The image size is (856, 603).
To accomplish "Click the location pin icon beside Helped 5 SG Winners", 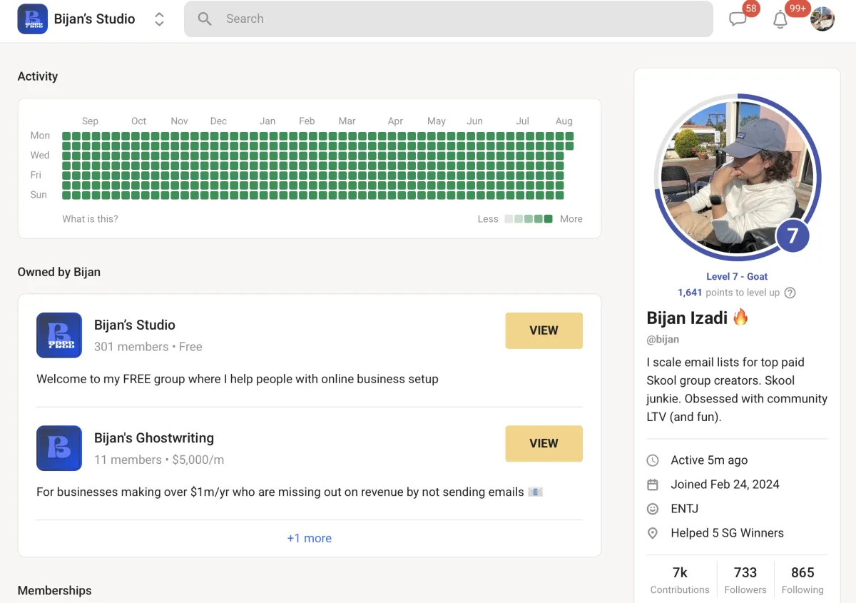I will coord(653,533).
